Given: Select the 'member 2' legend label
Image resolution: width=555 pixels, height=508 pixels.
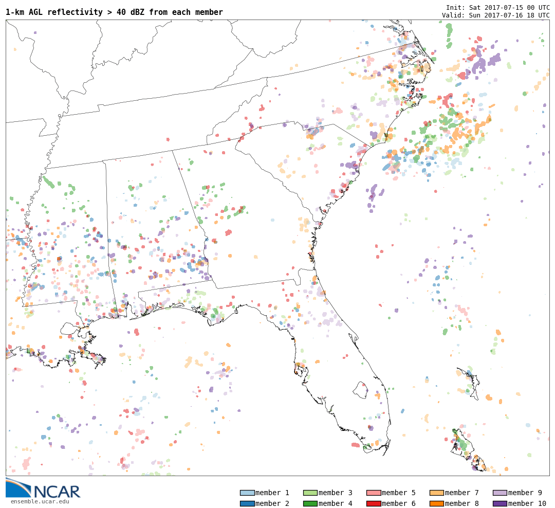Looking at the screenshot, I should (x=272, y=503).
